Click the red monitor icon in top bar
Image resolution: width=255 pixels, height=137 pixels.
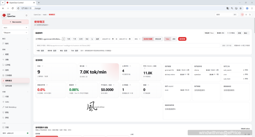tap(242, 15)
